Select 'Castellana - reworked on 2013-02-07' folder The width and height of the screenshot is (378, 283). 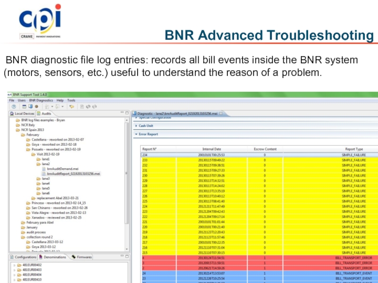tap(55, 140)
